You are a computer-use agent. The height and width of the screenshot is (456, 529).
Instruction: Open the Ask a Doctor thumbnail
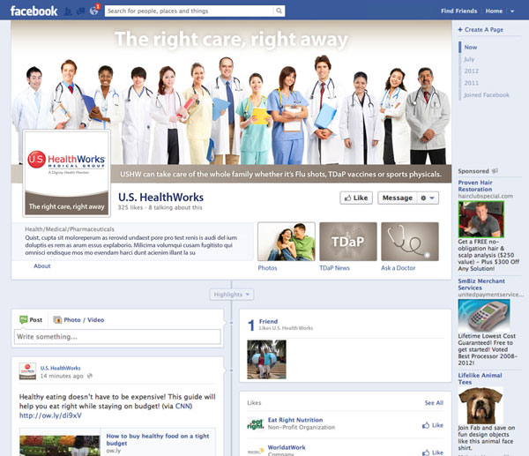(x=410, y=242)
